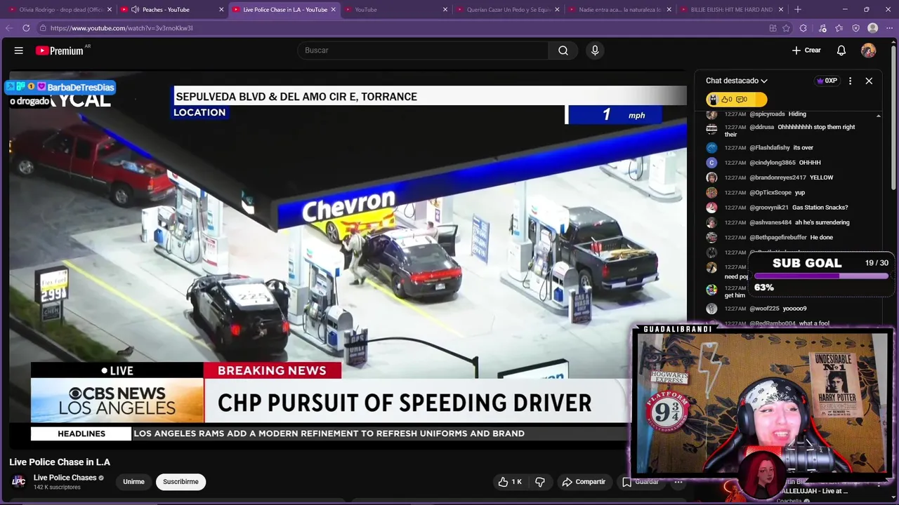Screen dimensions: 899x505
Task: Click the Suscribirme button
Action: [x=181, y=482]
